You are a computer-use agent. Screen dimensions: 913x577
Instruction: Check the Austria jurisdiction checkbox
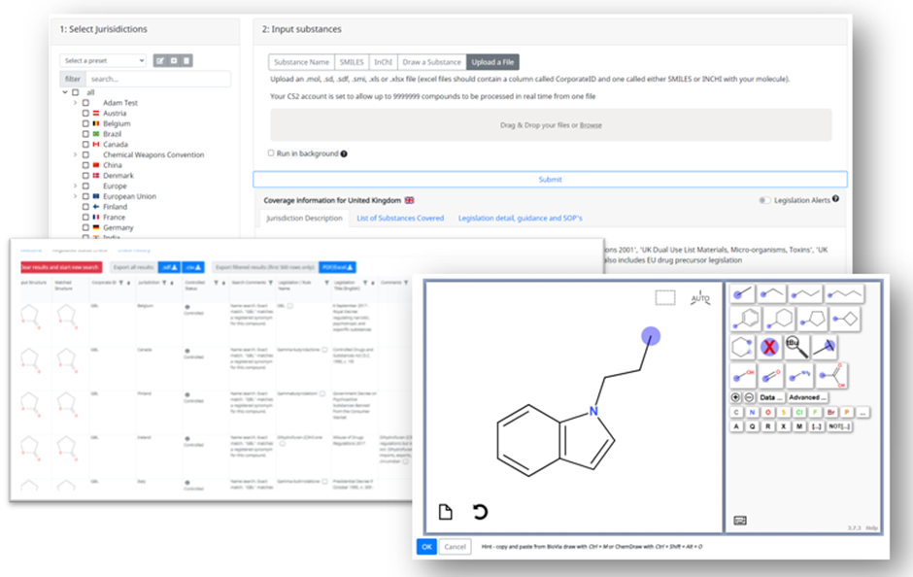(x=85, y=113)
